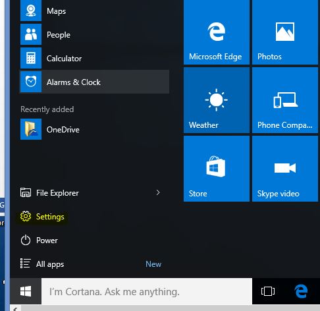
Task: Open the Weather tile
Action: [x=217, y=100]
